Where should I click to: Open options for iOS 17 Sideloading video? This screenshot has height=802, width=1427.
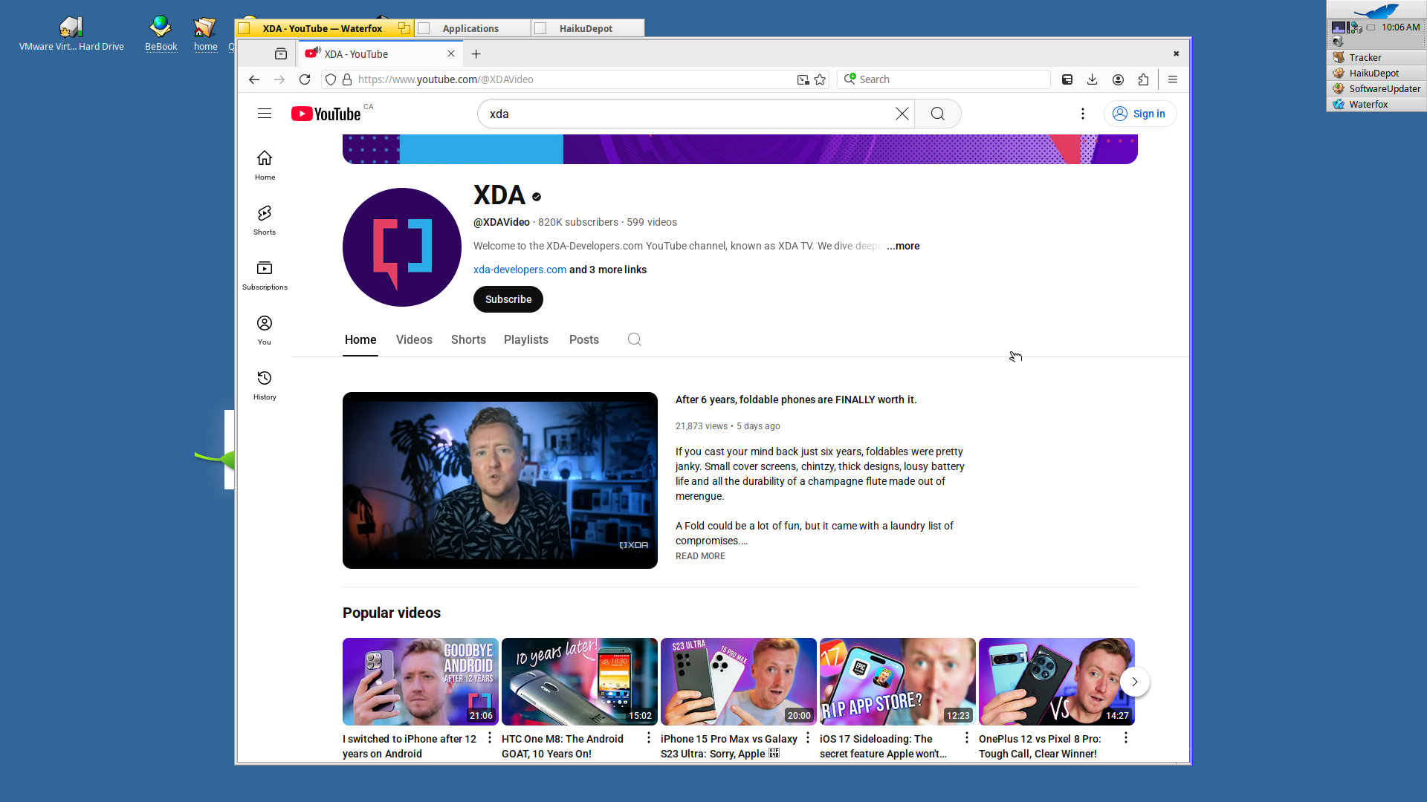(967, 737)
